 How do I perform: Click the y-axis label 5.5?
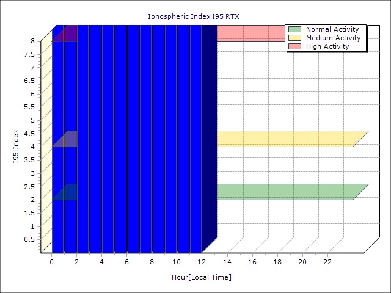[x=29, y=107]
